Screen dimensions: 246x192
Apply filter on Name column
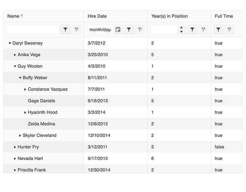tap(65, 30)
